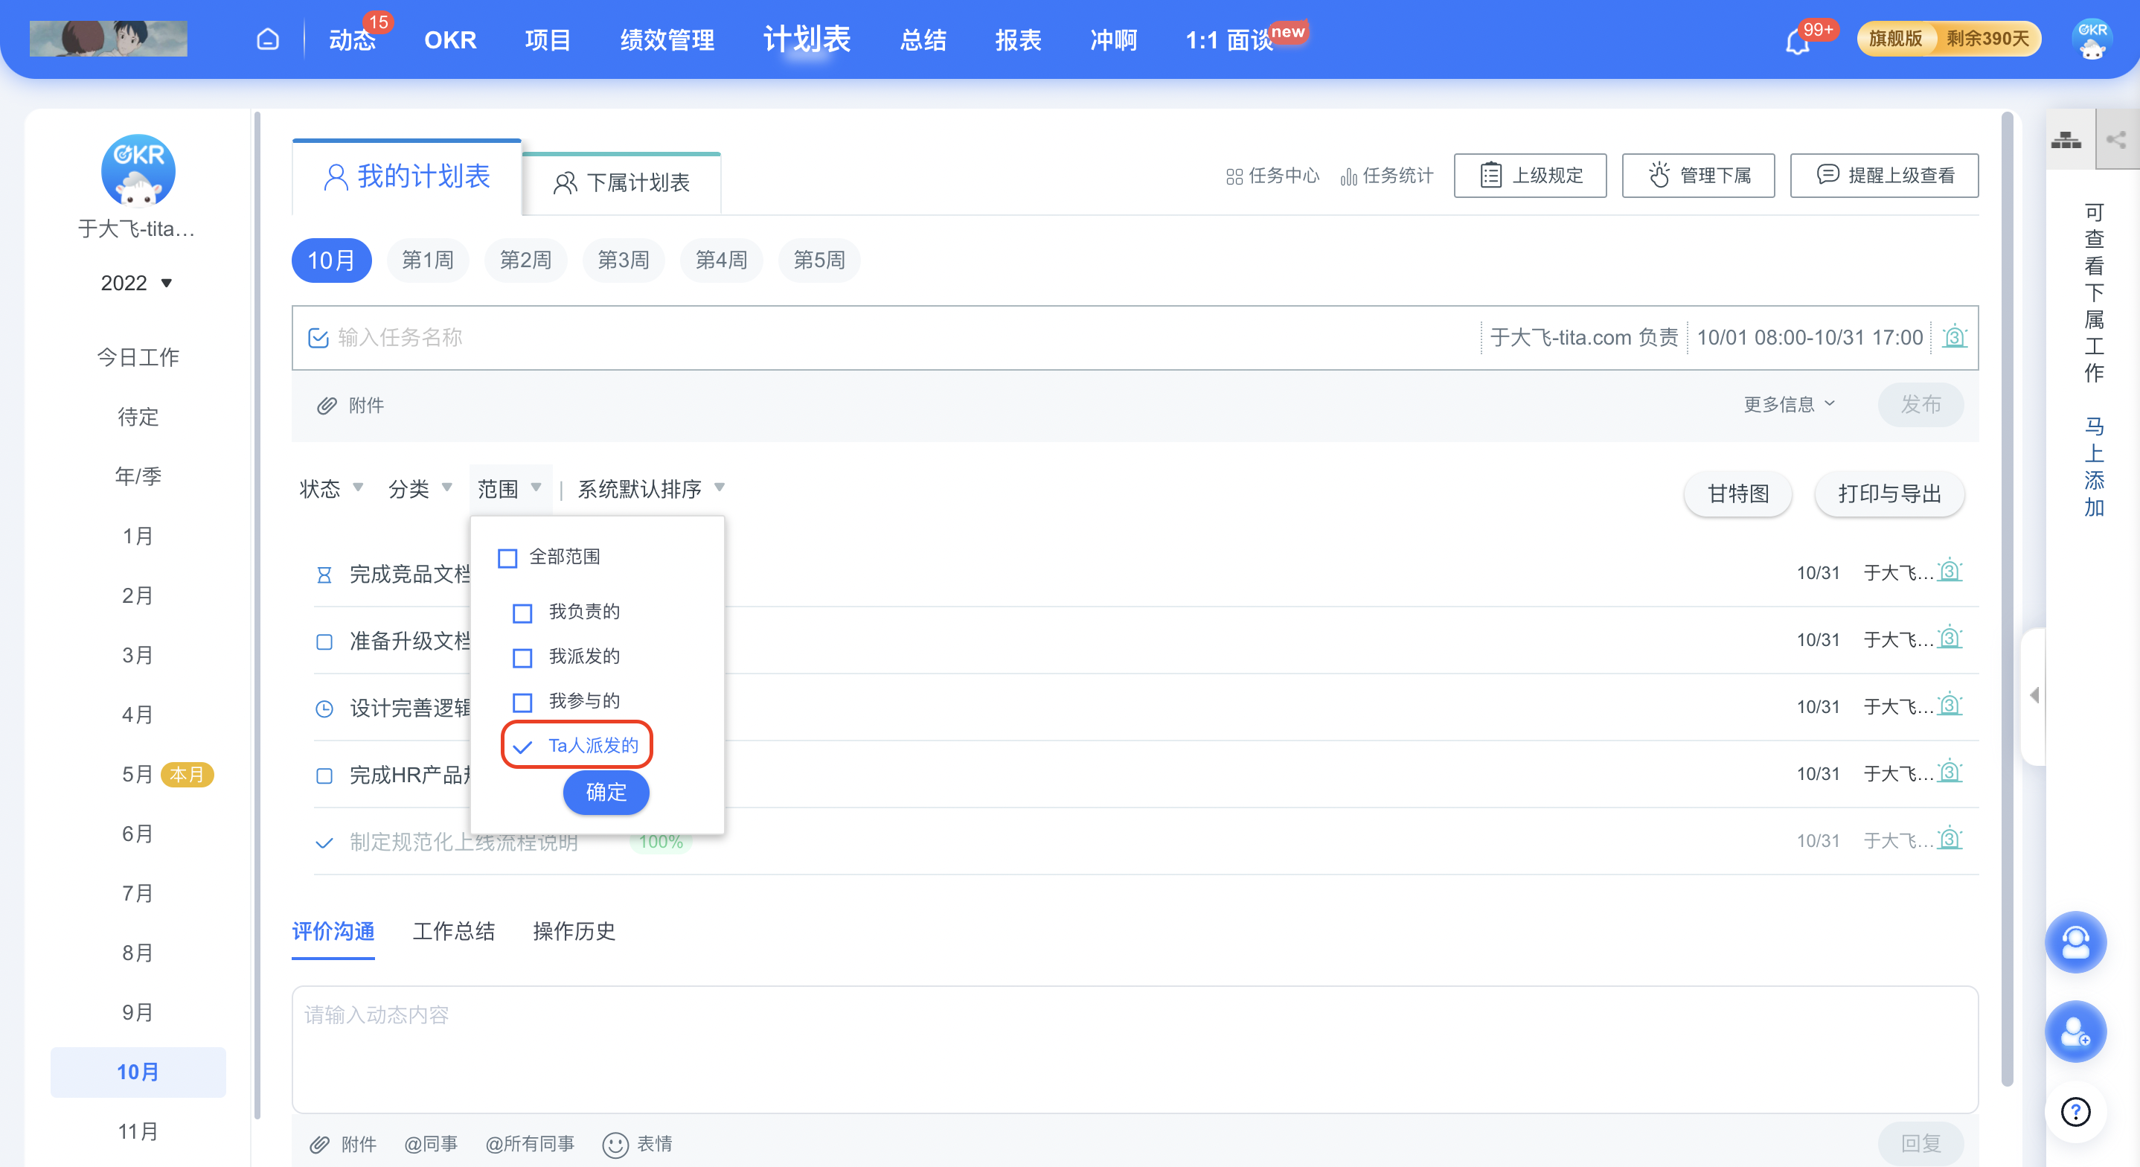Check the 我负责的 checkbox

(522, 613)
